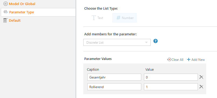Click the Default list icon in sidebar
This screenshot has width=217, height=98.
5,20
